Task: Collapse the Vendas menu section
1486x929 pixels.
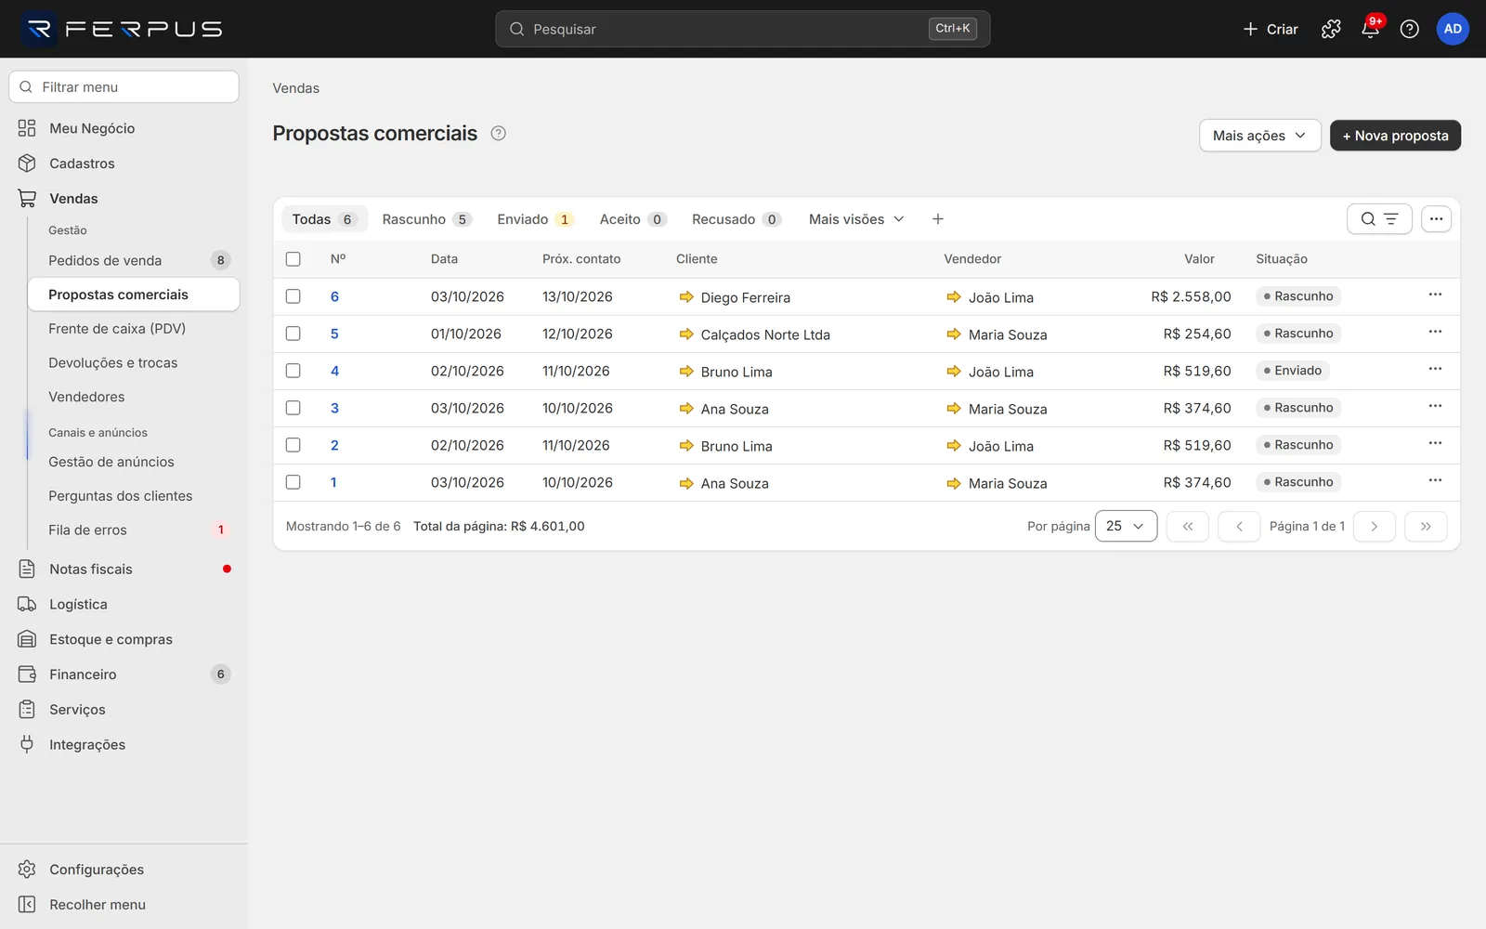Action: click(124, 199)
